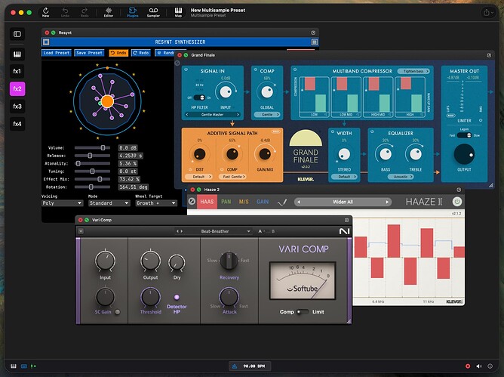Toggle the sidebar panel icon
Screen dimensions: 504x377
pos(17,34)
